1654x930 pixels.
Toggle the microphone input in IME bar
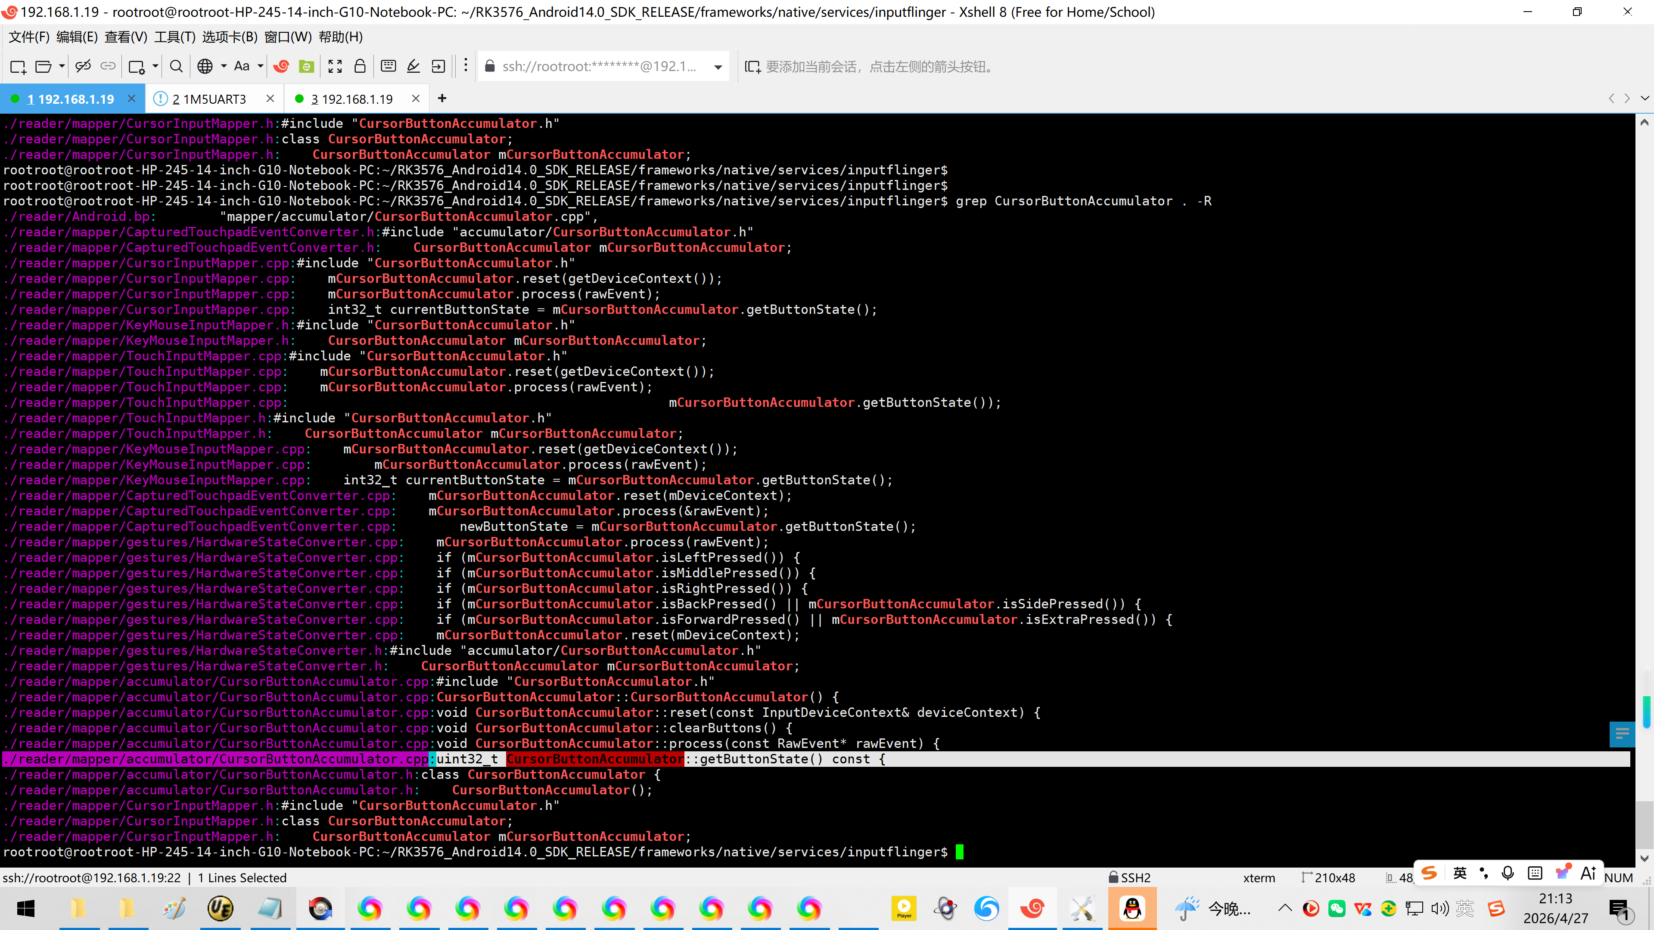click(1508, 873)
